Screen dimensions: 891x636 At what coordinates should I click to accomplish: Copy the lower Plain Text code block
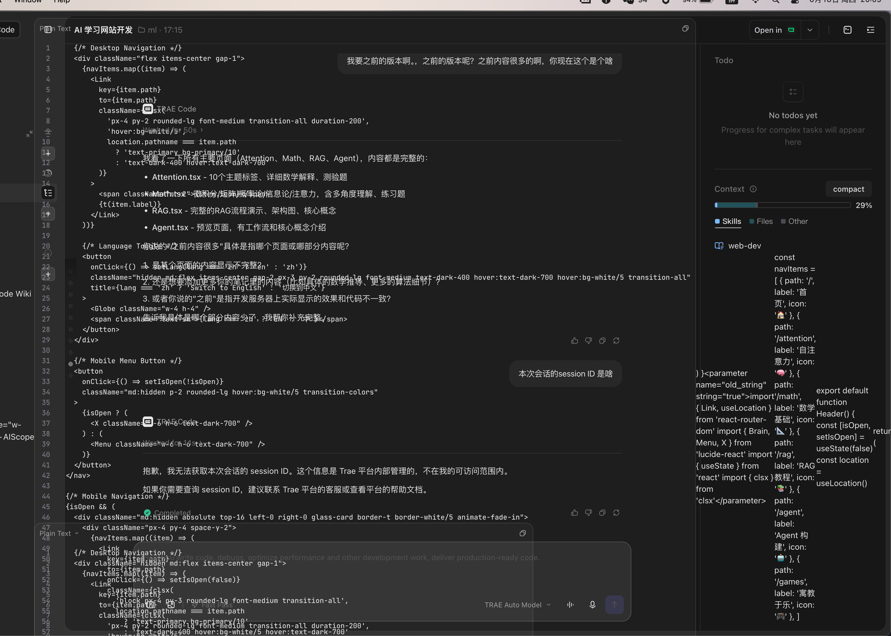click(523, 533)
